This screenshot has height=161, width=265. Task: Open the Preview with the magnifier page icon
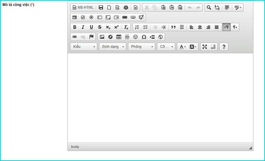tap(117, 7)
